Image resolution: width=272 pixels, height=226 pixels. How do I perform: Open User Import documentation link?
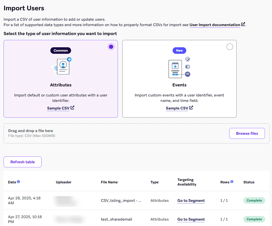click(x=215, y=25)
